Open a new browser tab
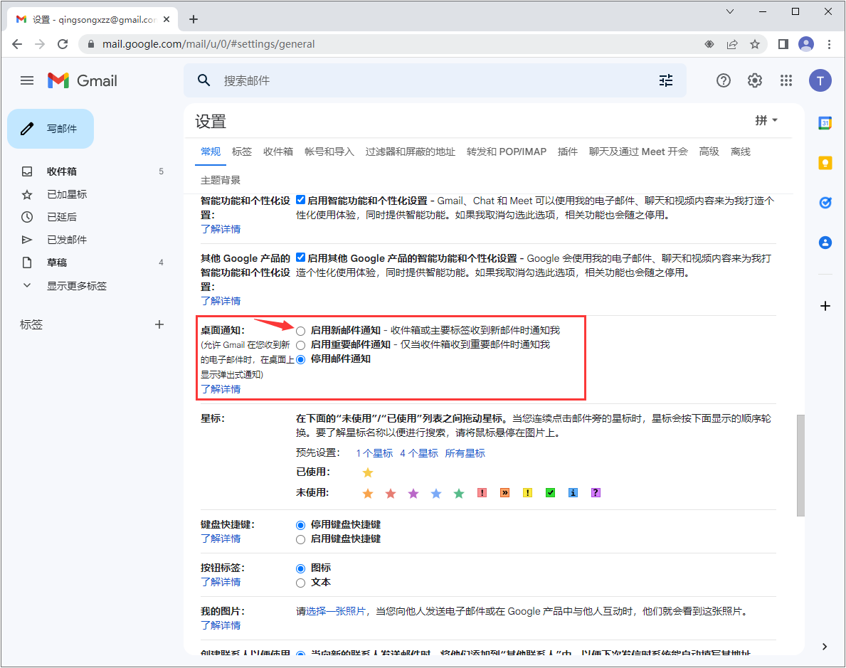846x668 pixels. (193, 19)
